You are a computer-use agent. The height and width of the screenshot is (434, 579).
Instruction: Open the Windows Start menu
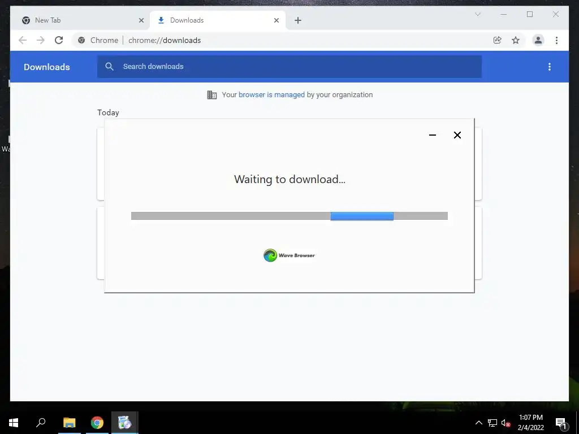point(14,423)
